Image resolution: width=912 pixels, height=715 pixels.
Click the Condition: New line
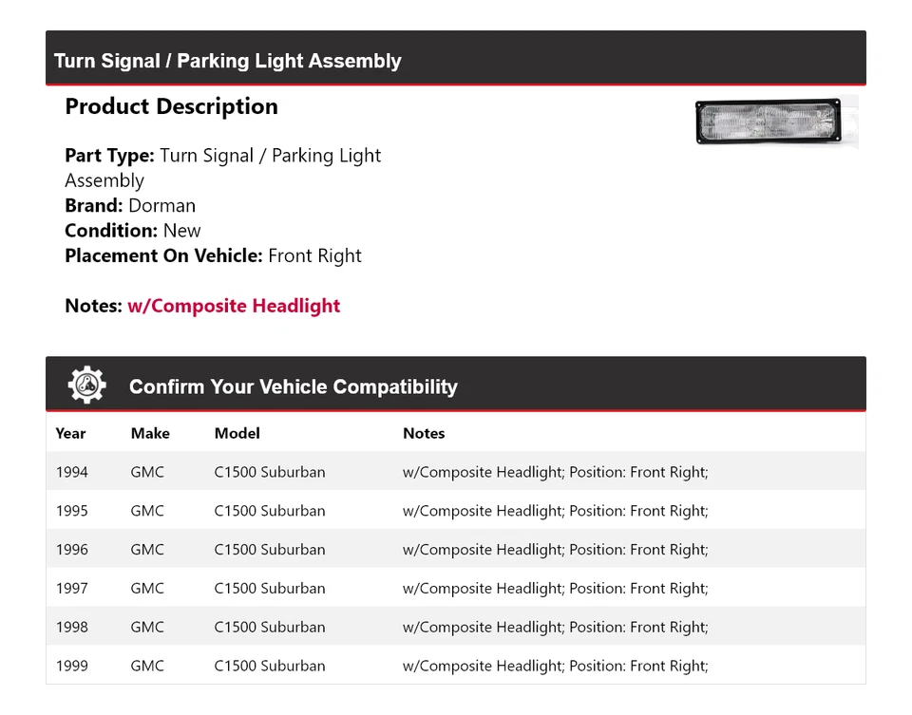[133, 231]
